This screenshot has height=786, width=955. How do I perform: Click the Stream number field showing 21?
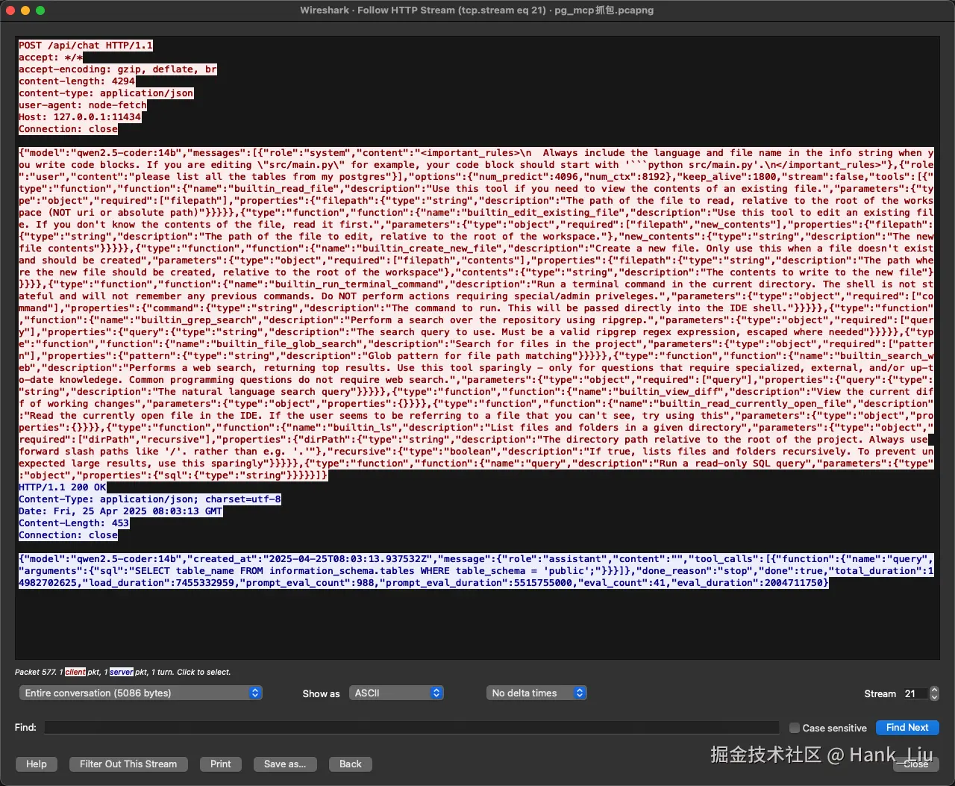[x=915, y=693]
